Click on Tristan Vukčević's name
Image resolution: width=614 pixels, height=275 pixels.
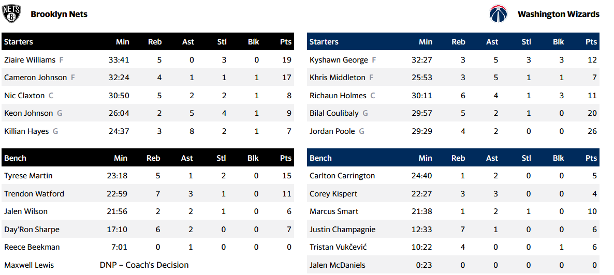coord(338,247)
